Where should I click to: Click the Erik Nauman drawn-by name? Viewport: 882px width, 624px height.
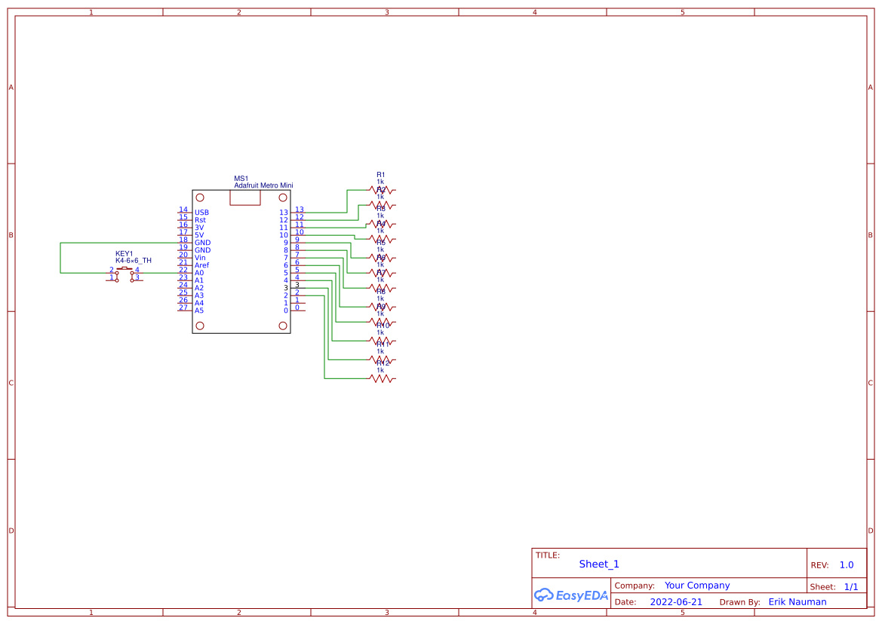pyautogui.click(x=797, y=601)
